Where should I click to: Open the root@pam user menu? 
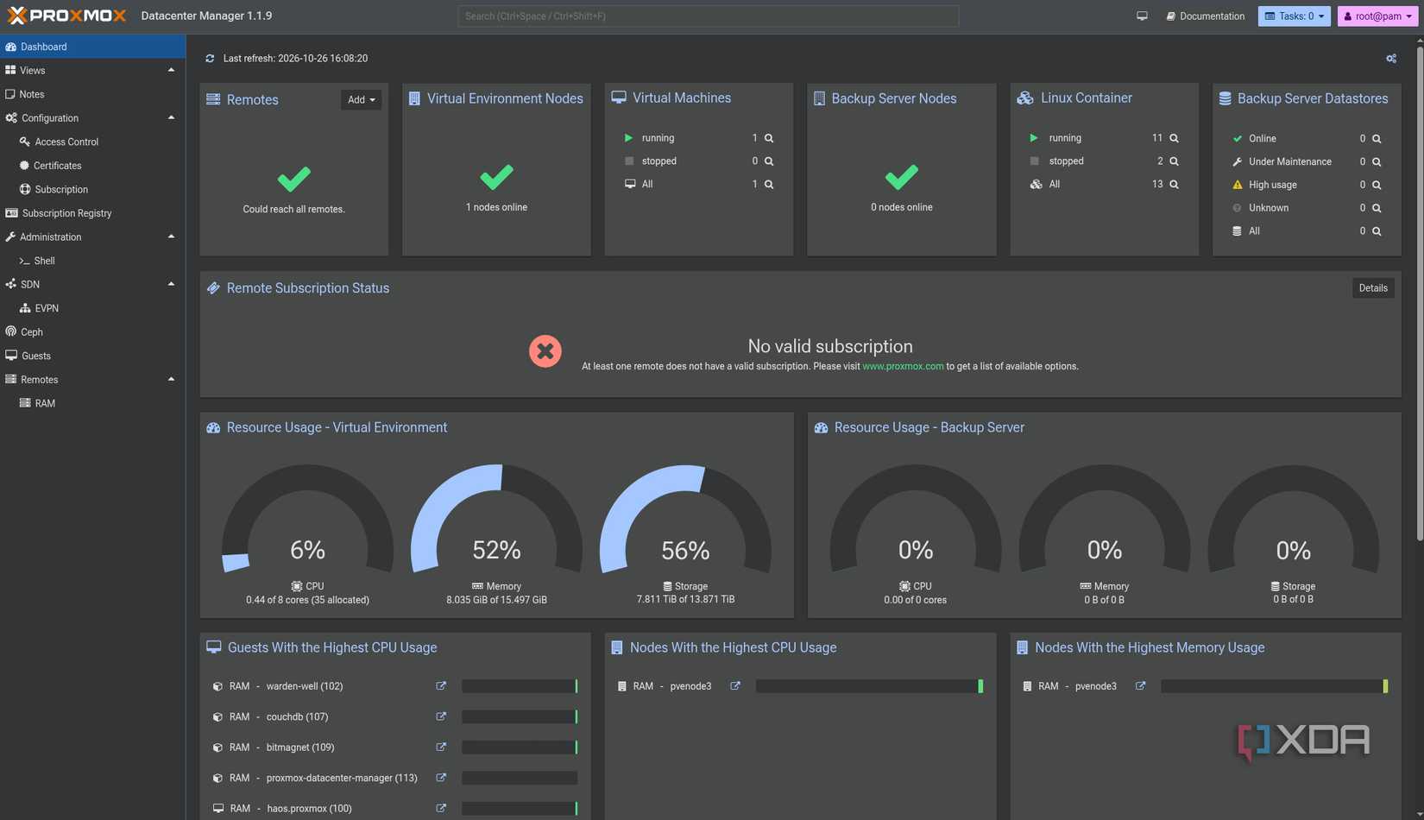pos(1377,16)
